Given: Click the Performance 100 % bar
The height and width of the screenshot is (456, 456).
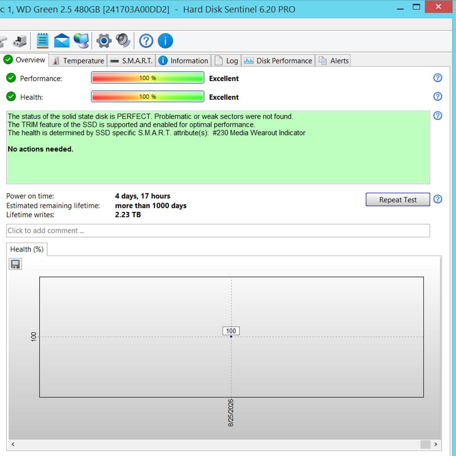Looking at the screenshot, I should click(147, 77).
